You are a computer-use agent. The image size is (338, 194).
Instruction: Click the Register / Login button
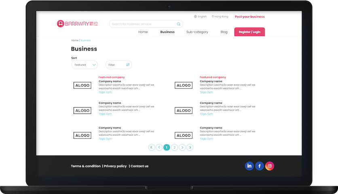249,32
